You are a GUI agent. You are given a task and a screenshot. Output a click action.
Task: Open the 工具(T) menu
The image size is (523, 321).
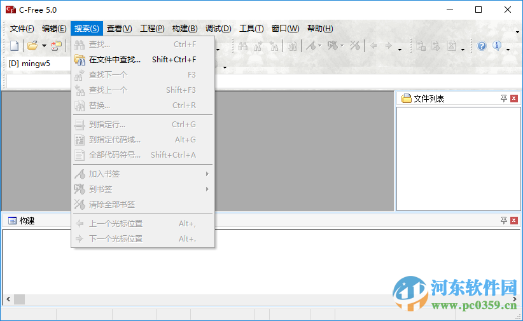coord(251,29)
